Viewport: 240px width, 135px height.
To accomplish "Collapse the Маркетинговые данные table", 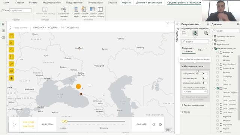I will [213, 48].
